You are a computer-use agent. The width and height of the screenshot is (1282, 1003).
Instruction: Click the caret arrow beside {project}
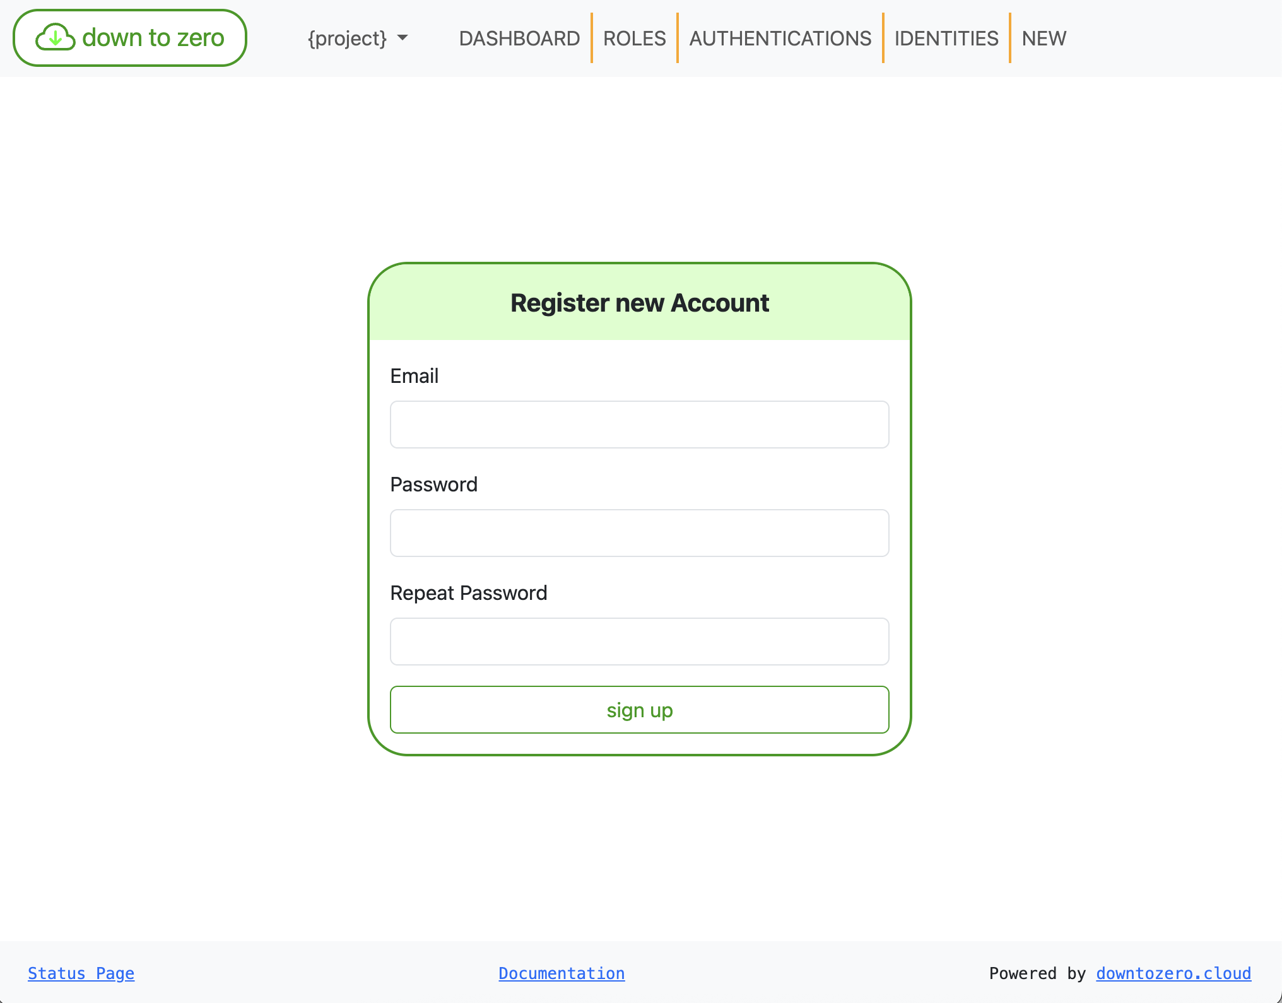coord(403,38)
